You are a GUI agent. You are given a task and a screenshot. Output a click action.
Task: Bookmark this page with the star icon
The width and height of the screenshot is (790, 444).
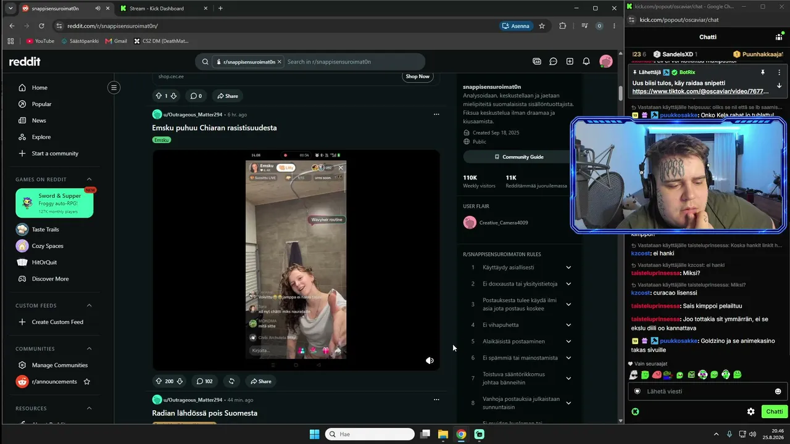pos(542,26)
